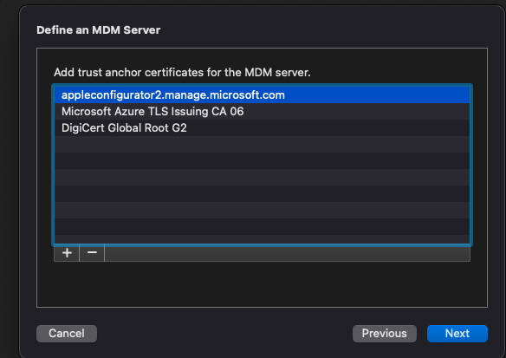506x358 pixels.
Task: Click empty bar right of minus button
Action: [287, 253]
